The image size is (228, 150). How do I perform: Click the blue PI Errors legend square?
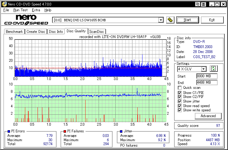pyautogui.click(x=8, y=131)
